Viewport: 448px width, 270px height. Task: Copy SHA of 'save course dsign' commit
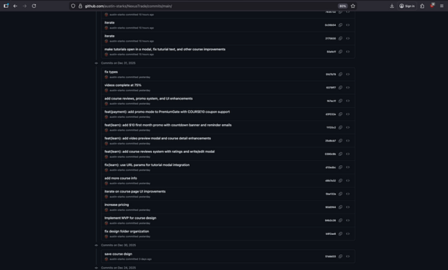click(340, 256)
